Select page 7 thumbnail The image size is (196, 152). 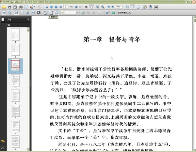point(15,126)
